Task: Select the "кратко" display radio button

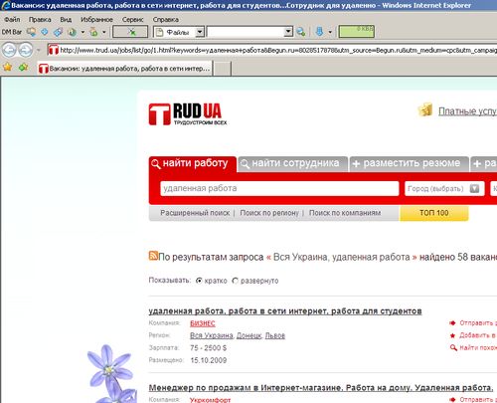Action: coord(199,281)
